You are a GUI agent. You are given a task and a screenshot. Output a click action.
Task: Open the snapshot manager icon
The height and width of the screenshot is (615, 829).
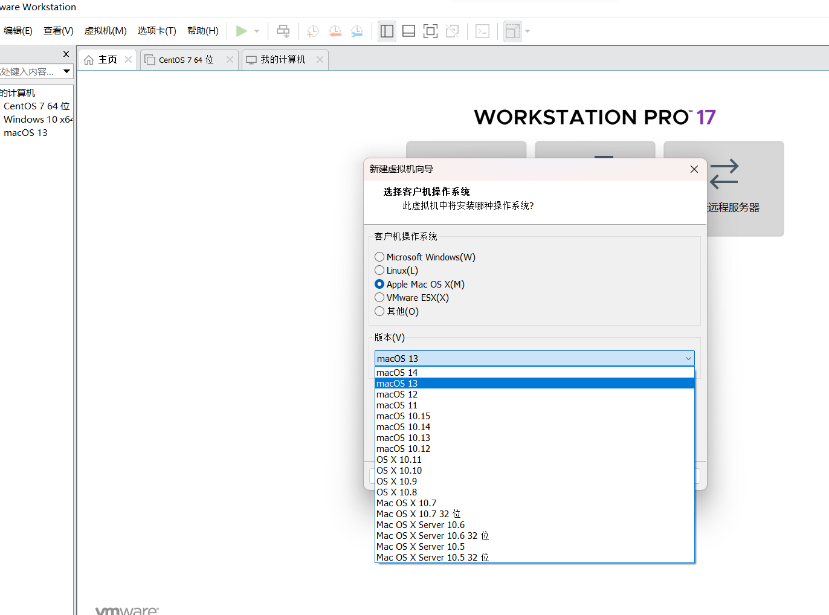(357, 31)
